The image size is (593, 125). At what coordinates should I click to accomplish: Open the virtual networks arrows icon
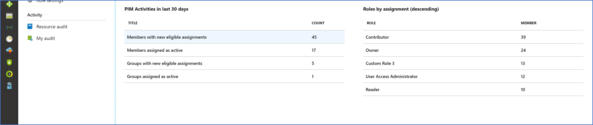[x=9, y=27]
